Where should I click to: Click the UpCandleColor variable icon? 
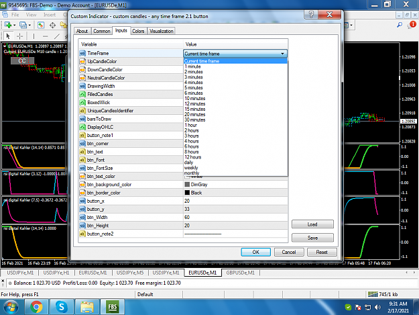pos(82,61)
